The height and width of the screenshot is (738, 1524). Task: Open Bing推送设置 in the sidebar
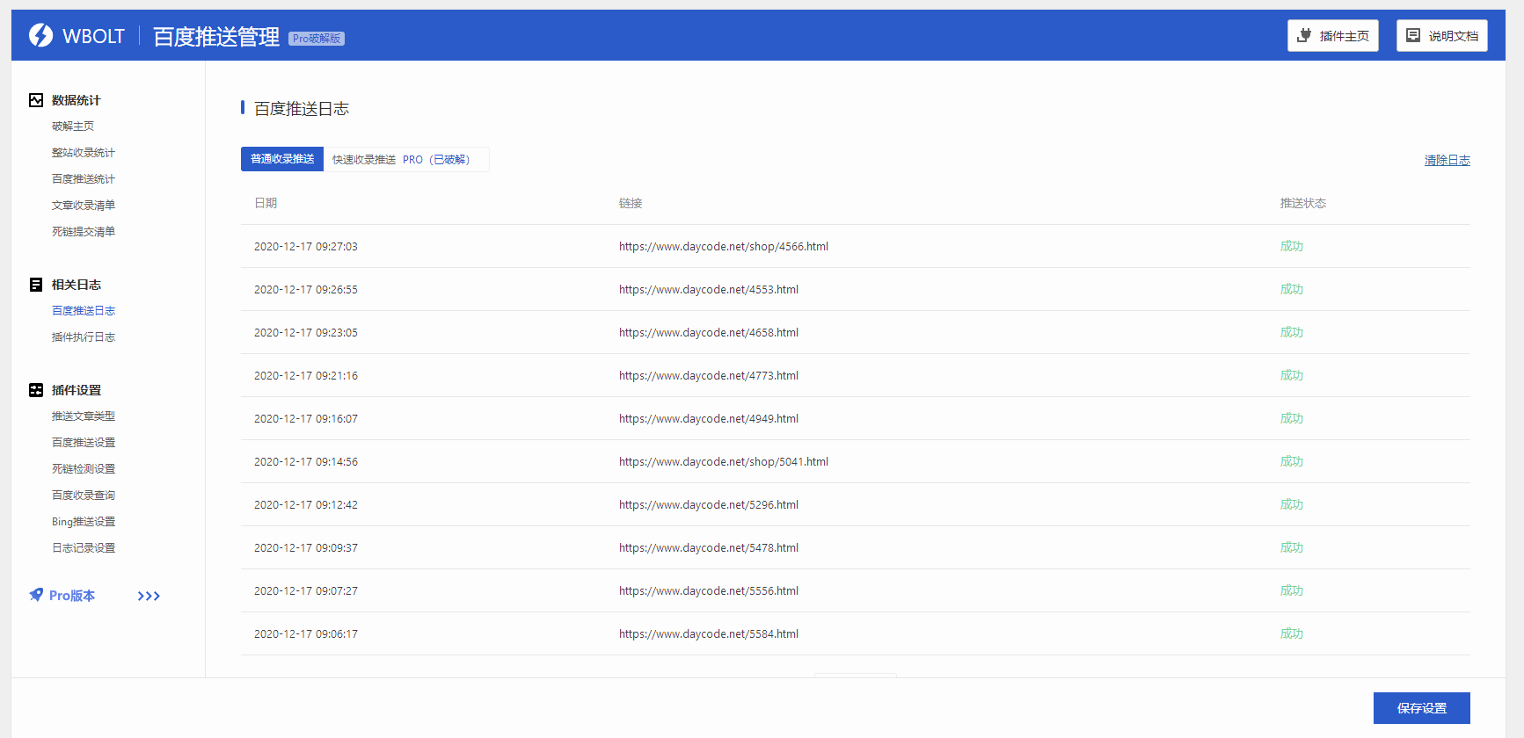[x=84, y=522]
